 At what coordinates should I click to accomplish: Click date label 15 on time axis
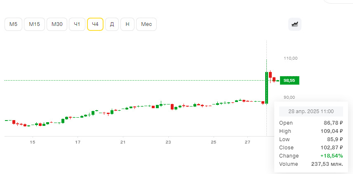33,142
